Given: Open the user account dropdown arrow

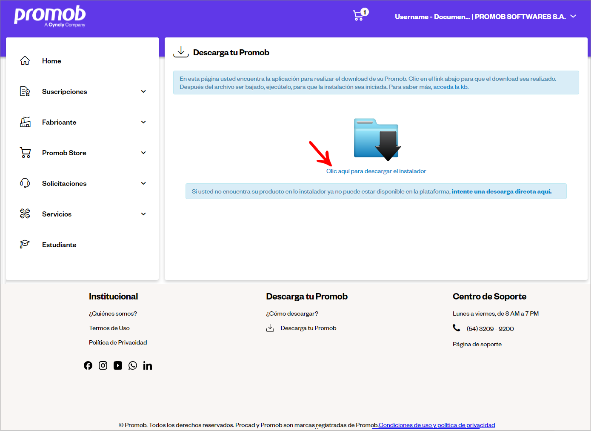Looking at the screenshot, I should (x=573, y=17).
